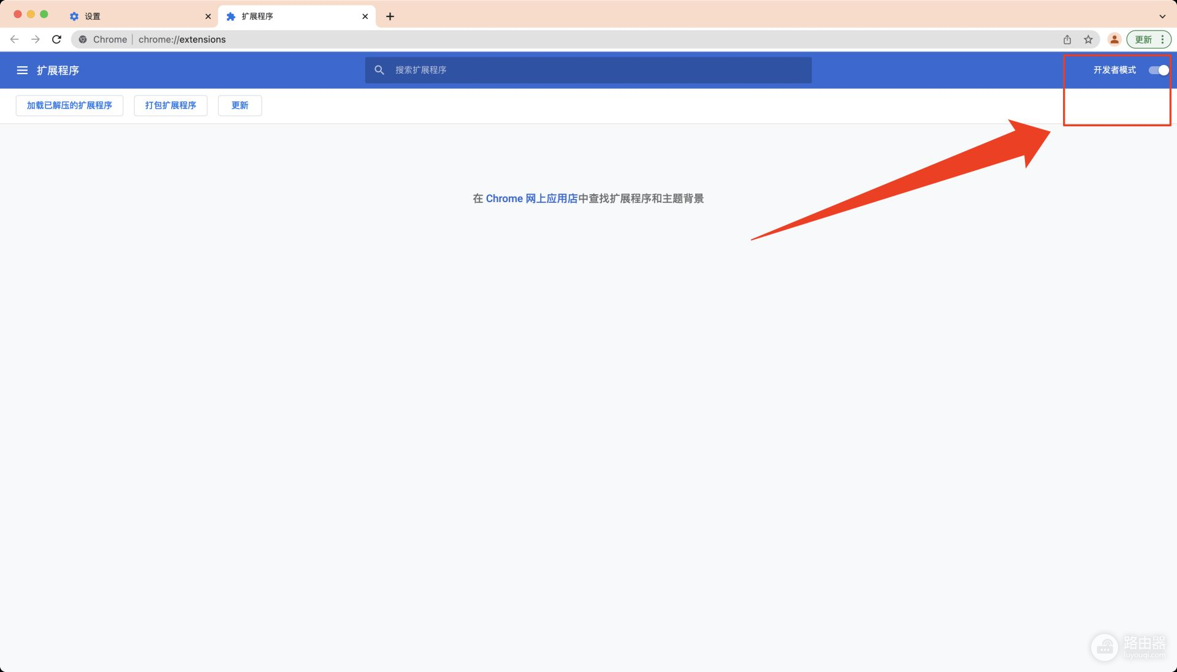Click the green 更新 Chrome update button
The width and height of the screenshot is (1177, 672).
point(1143,39)
